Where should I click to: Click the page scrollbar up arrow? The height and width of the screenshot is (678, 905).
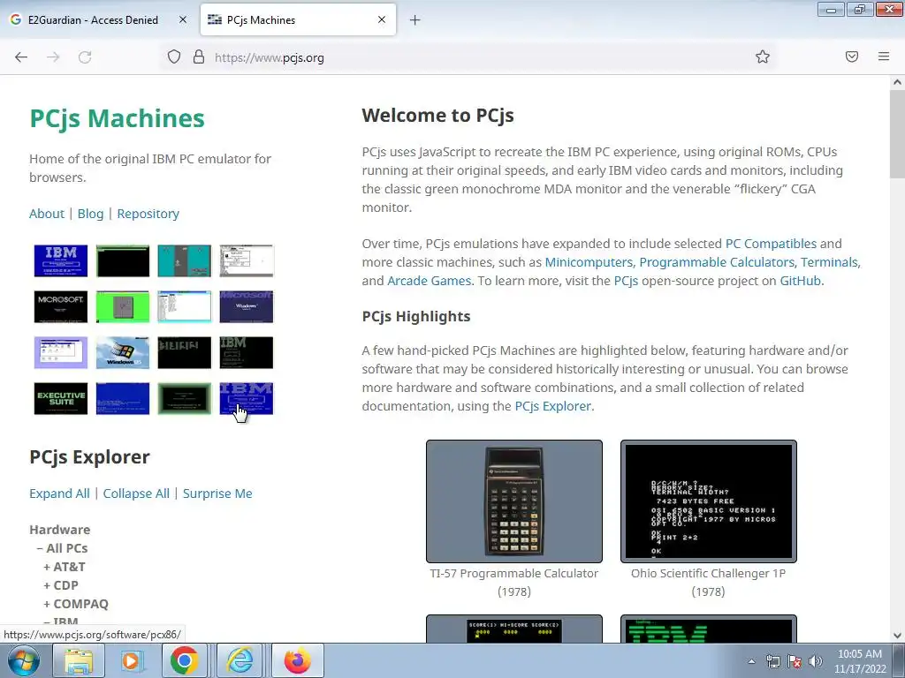point(897,82)
